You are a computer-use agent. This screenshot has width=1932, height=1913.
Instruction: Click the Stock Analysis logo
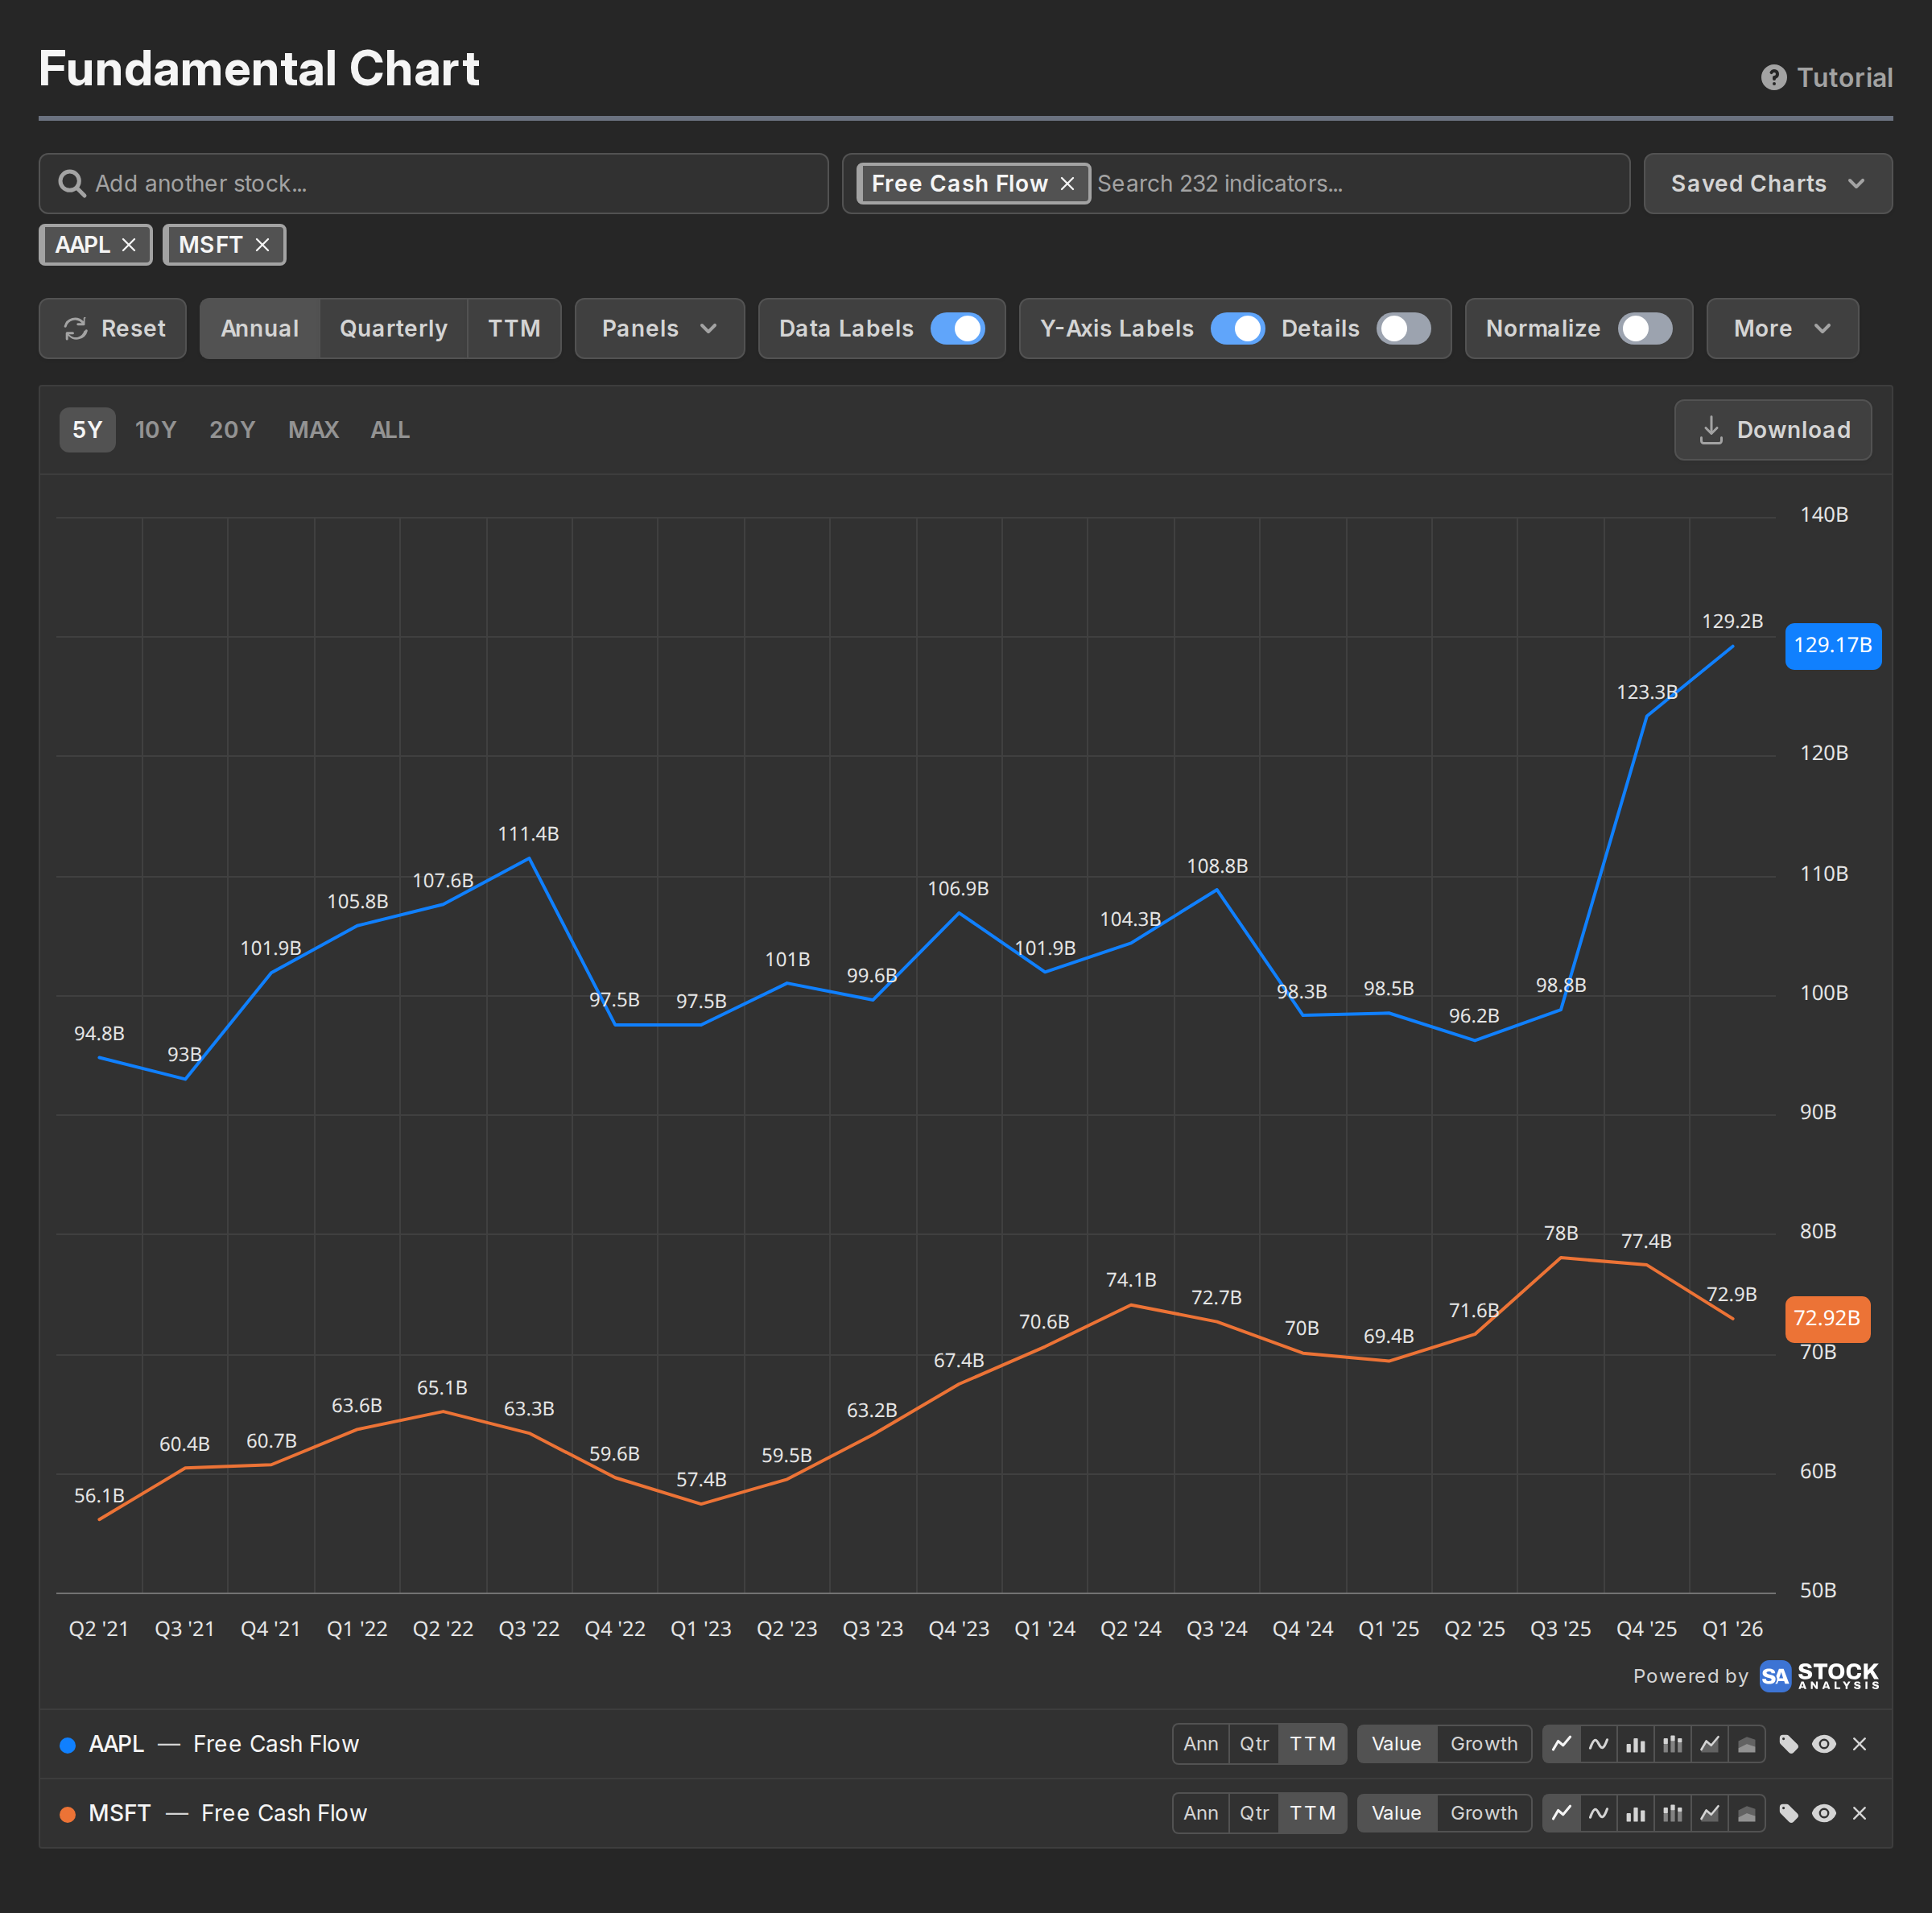click(x=1819, y=1676)
